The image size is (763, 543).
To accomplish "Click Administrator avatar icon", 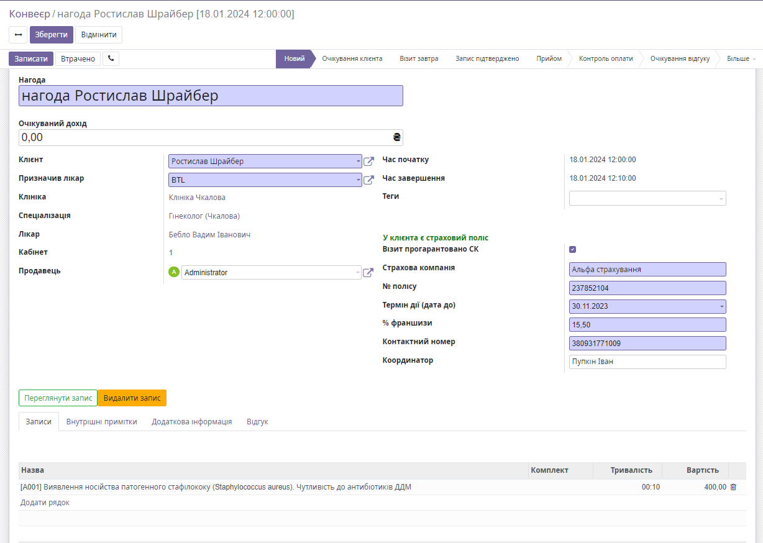I will pos(174,272).
